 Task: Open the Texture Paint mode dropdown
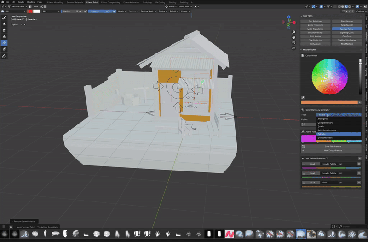18,6
